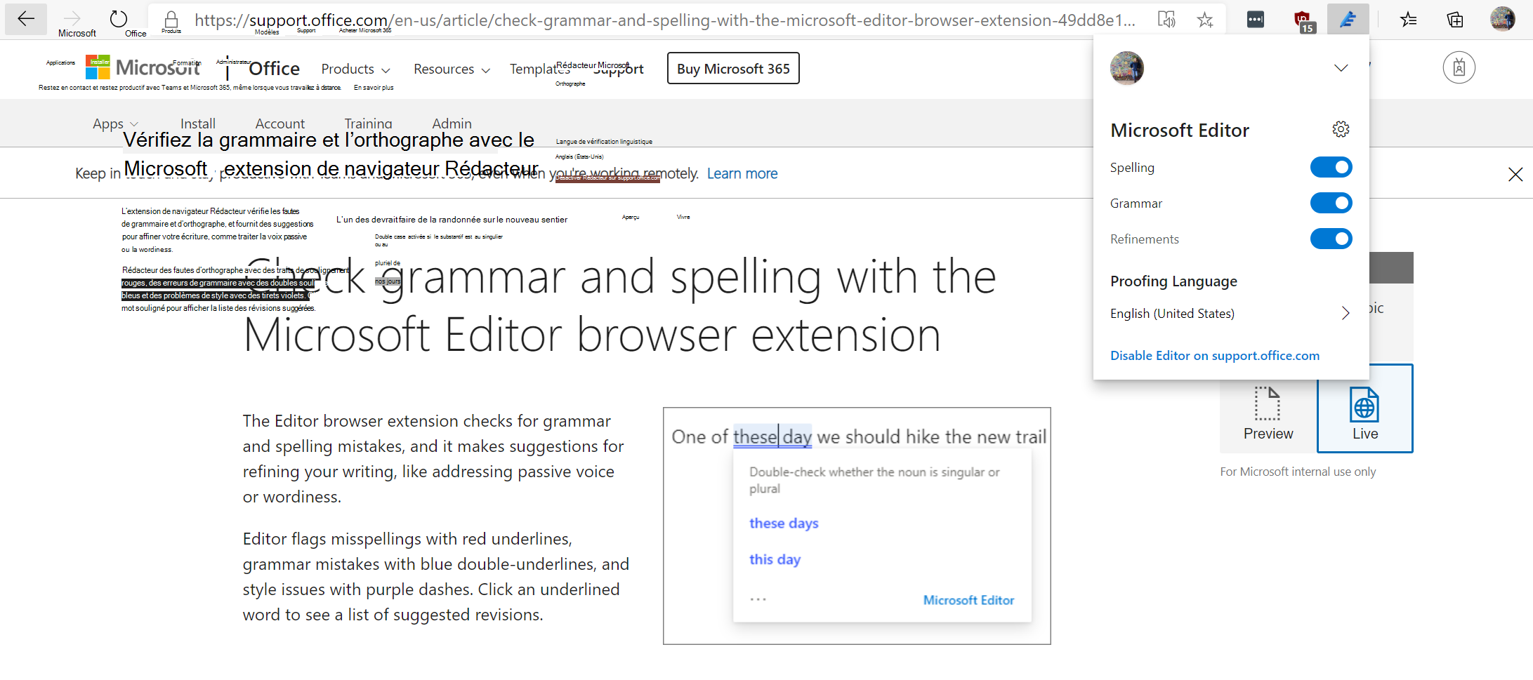Open the favorites list icon
Image resolution: width=1533 pixels, height=680 pixels.
[x=1409, y=19]
